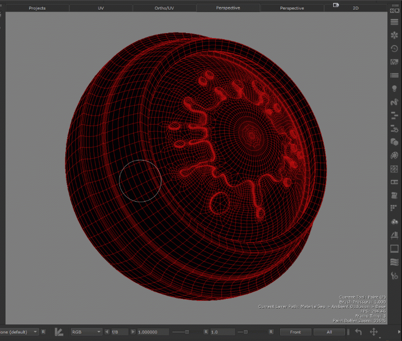Open the Python snake icon panel
The width and height of the screenshot is (402, 341).
tap(394, 102)
